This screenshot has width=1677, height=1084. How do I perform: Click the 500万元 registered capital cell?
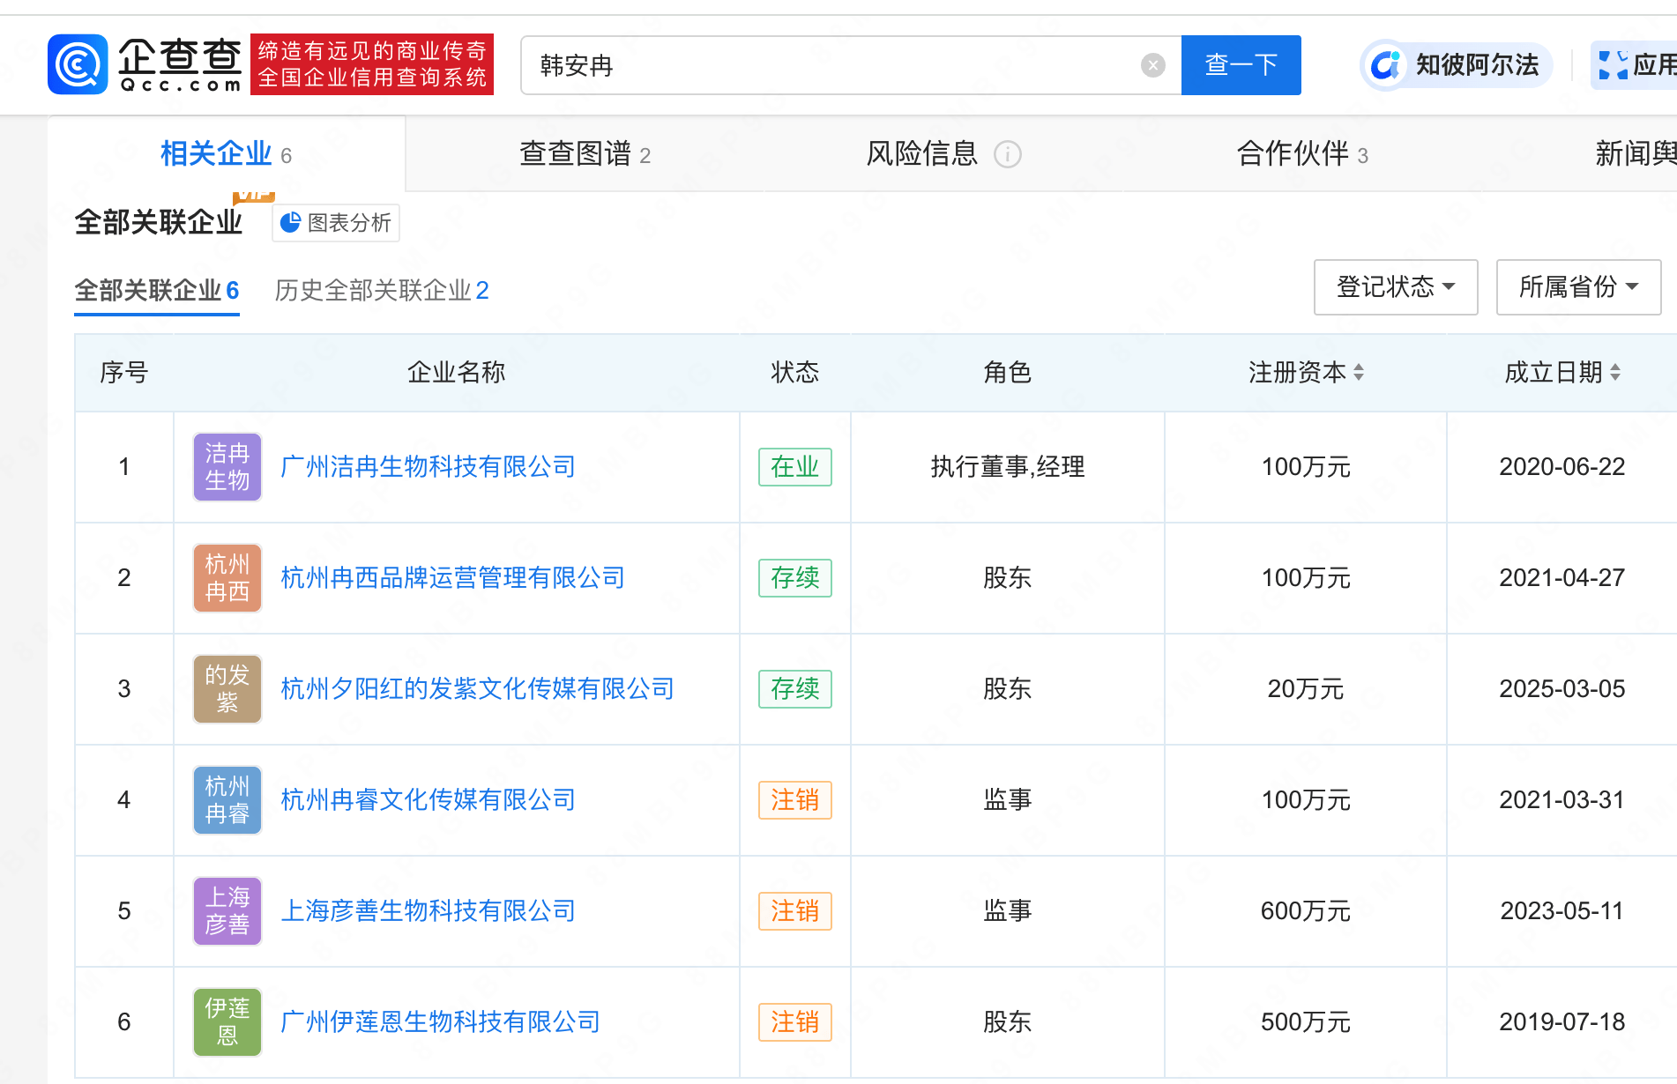coord(1306,1022)
